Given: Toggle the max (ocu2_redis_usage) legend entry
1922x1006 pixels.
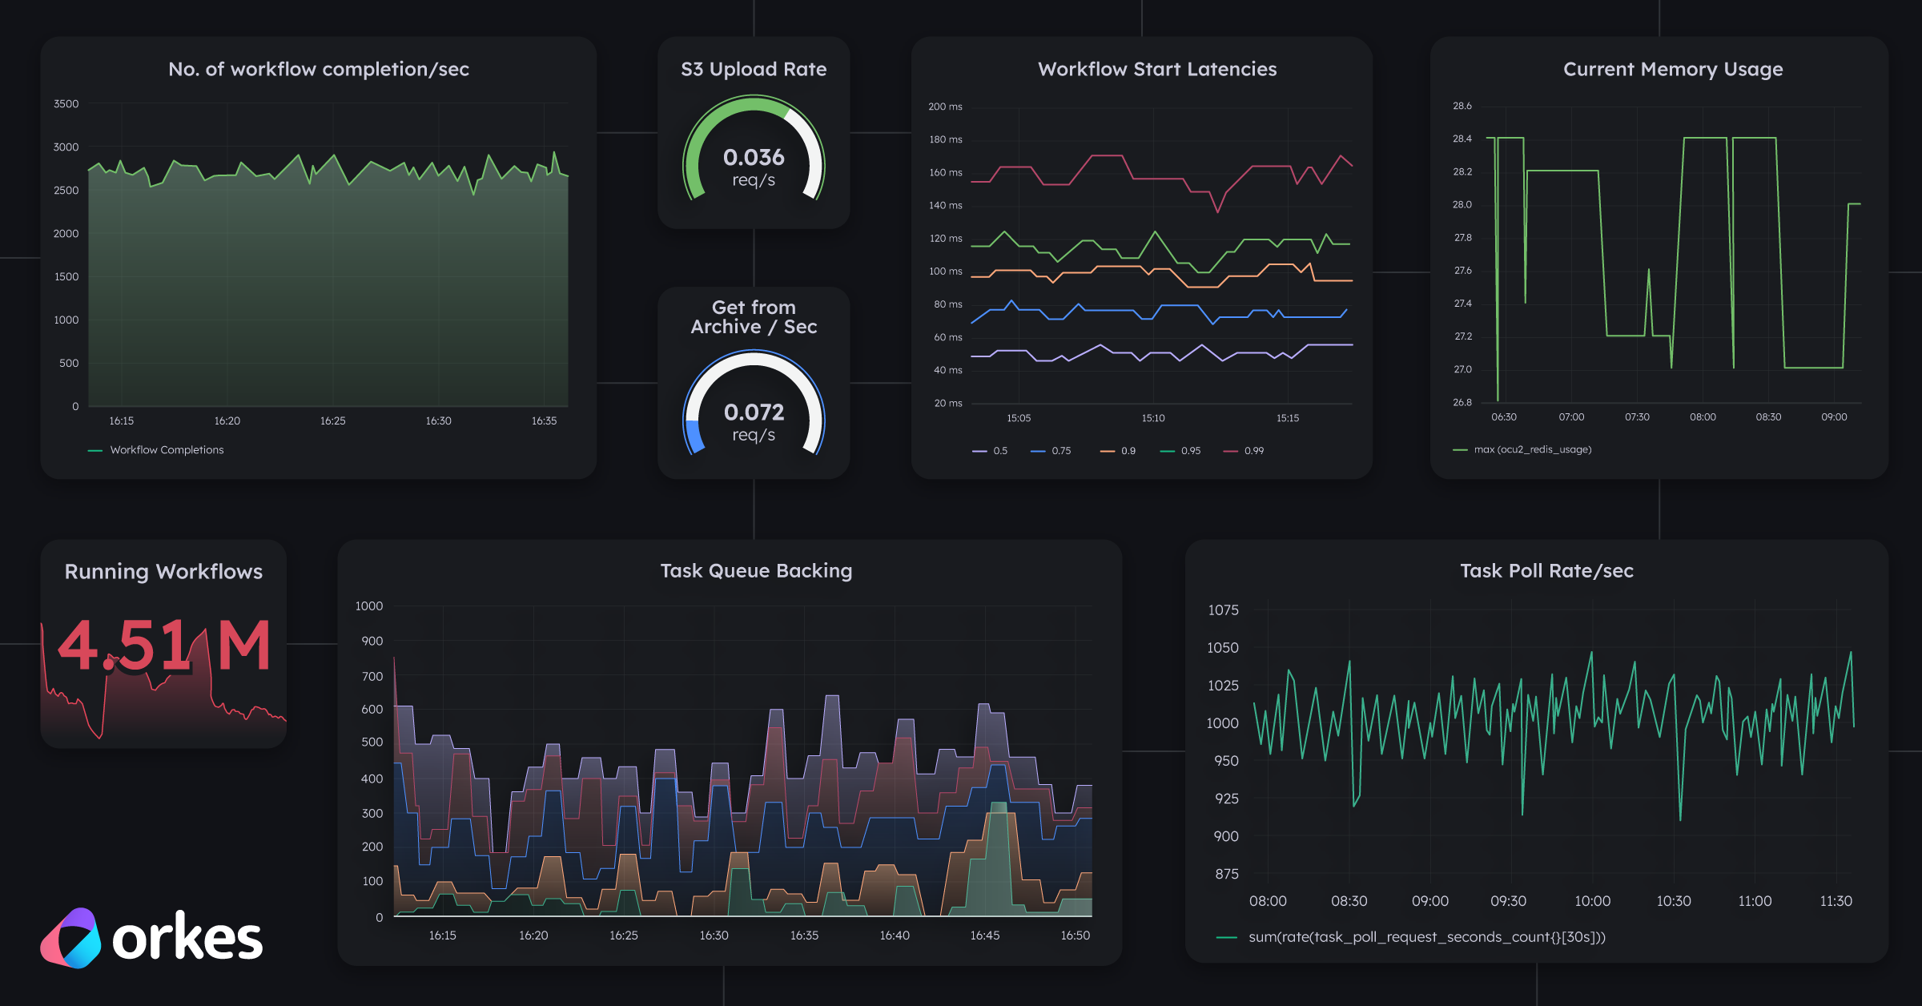Looking at the screenshot, I should tap(1532, 449).
